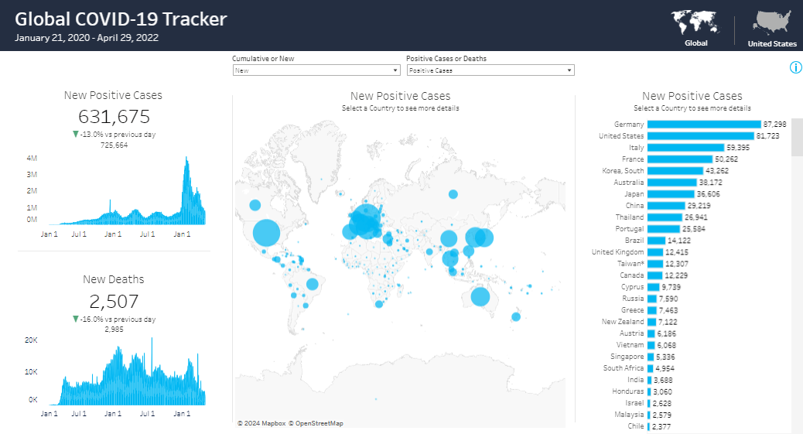Select the Germany bar in the country list

pyautogui.click(x=704, y=125)
